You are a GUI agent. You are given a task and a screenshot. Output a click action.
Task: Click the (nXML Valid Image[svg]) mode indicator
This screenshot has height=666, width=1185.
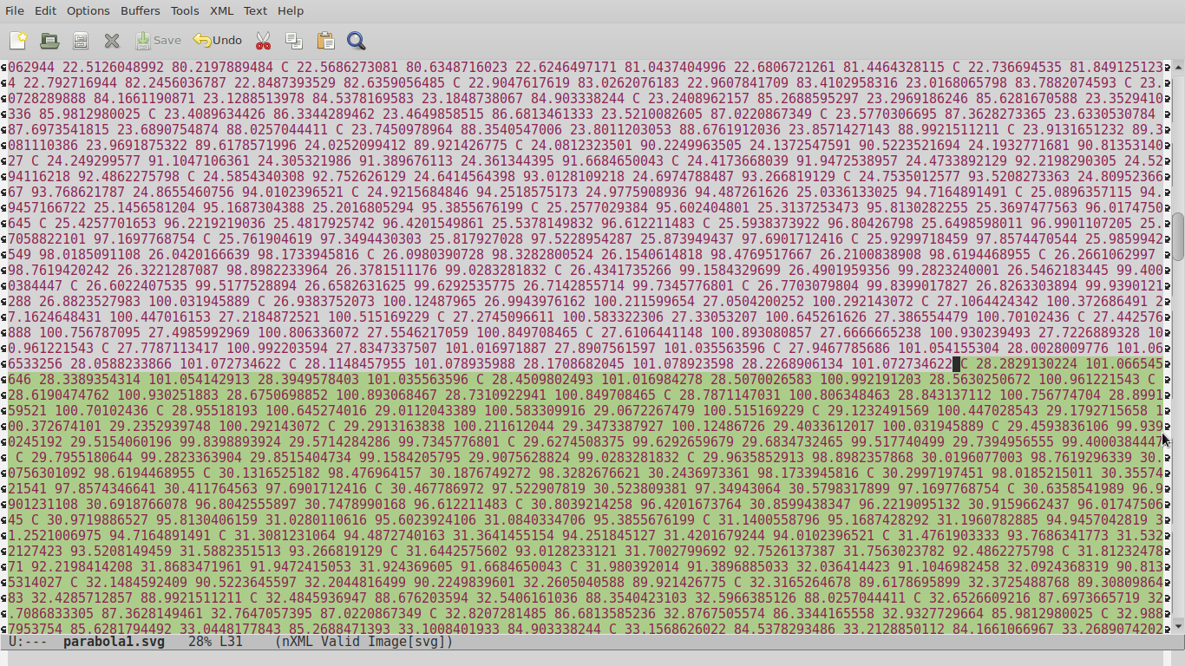tap(364, 642)
